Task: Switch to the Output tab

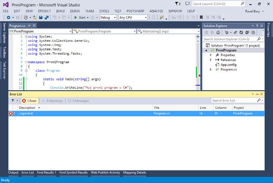Action: pyautogui.click(x=13, y=172)
